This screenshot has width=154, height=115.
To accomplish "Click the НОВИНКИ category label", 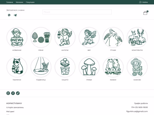I will click(17, 50).
